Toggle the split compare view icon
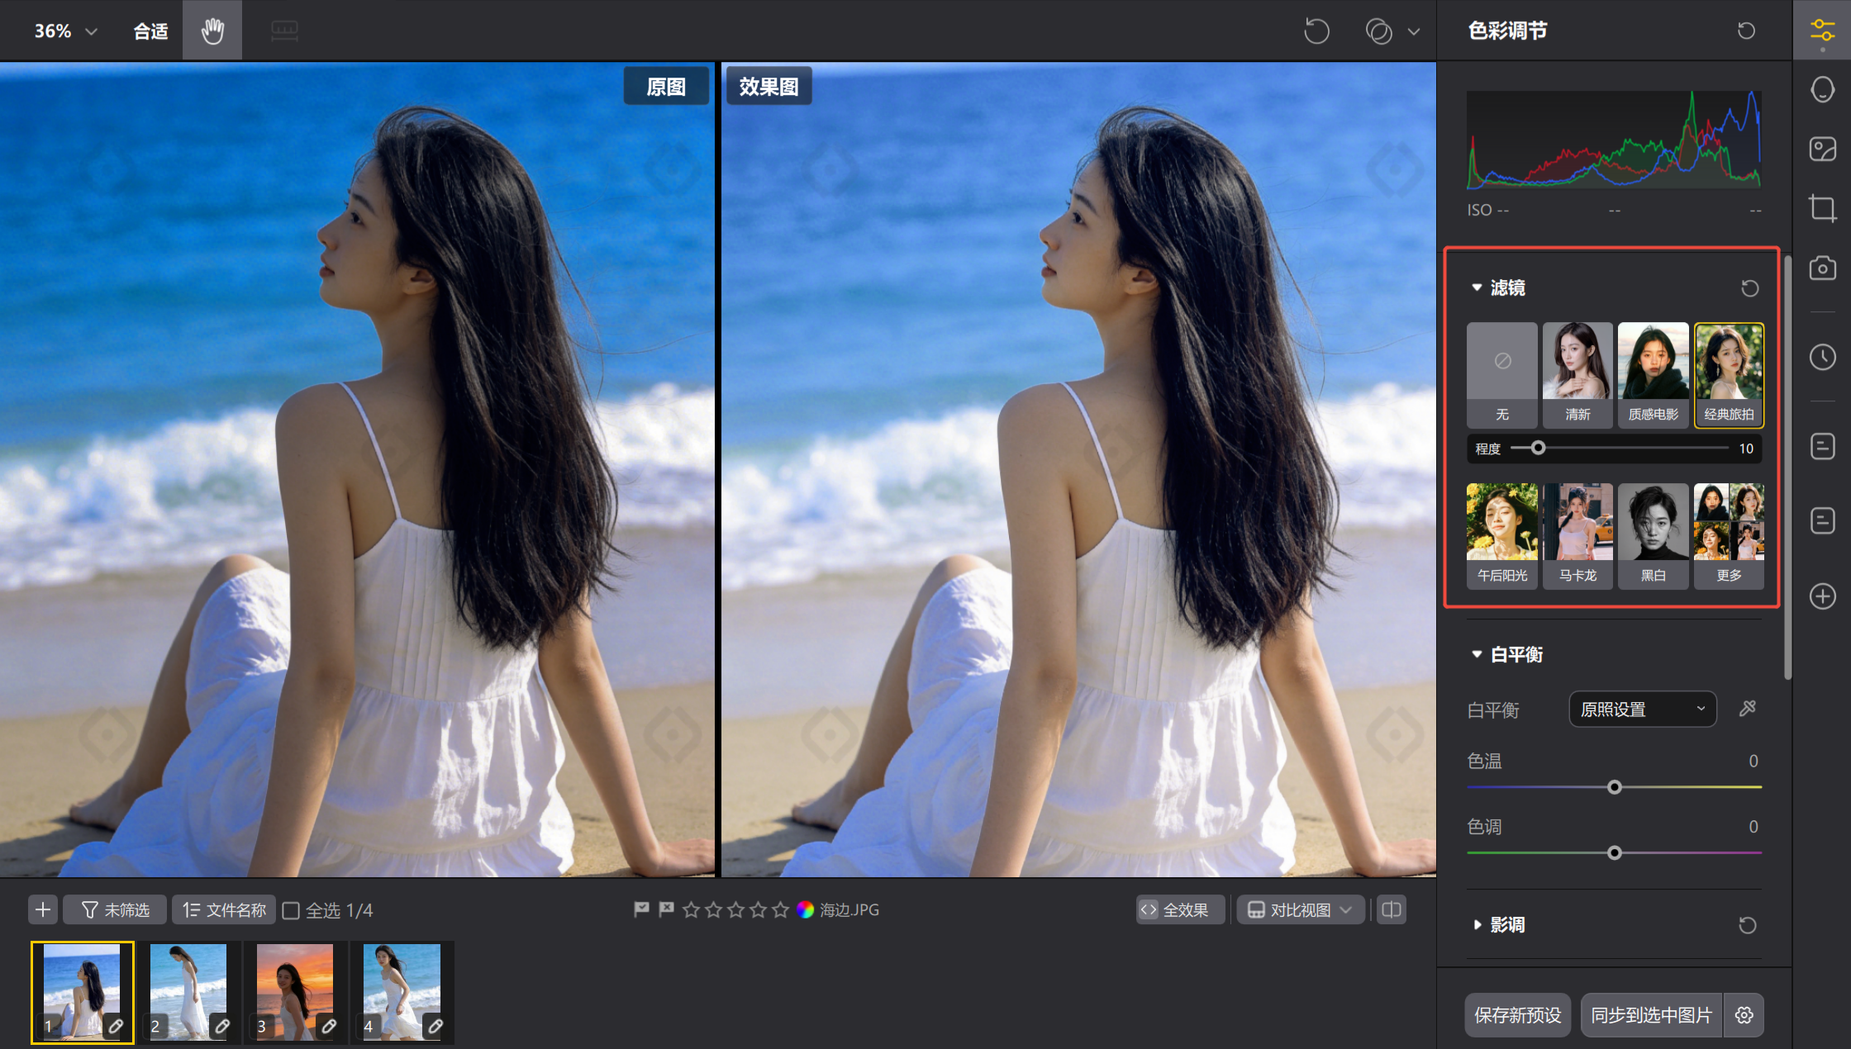 pos(1392,909)
